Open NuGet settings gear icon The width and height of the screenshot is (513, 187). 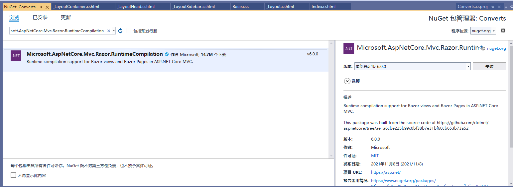[503, 31]
